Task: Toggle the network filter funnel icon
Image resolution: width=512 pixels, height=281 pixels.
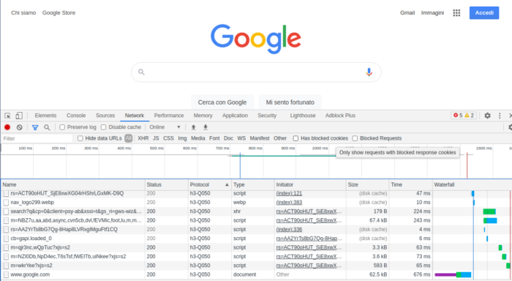Action: [35, 127]
